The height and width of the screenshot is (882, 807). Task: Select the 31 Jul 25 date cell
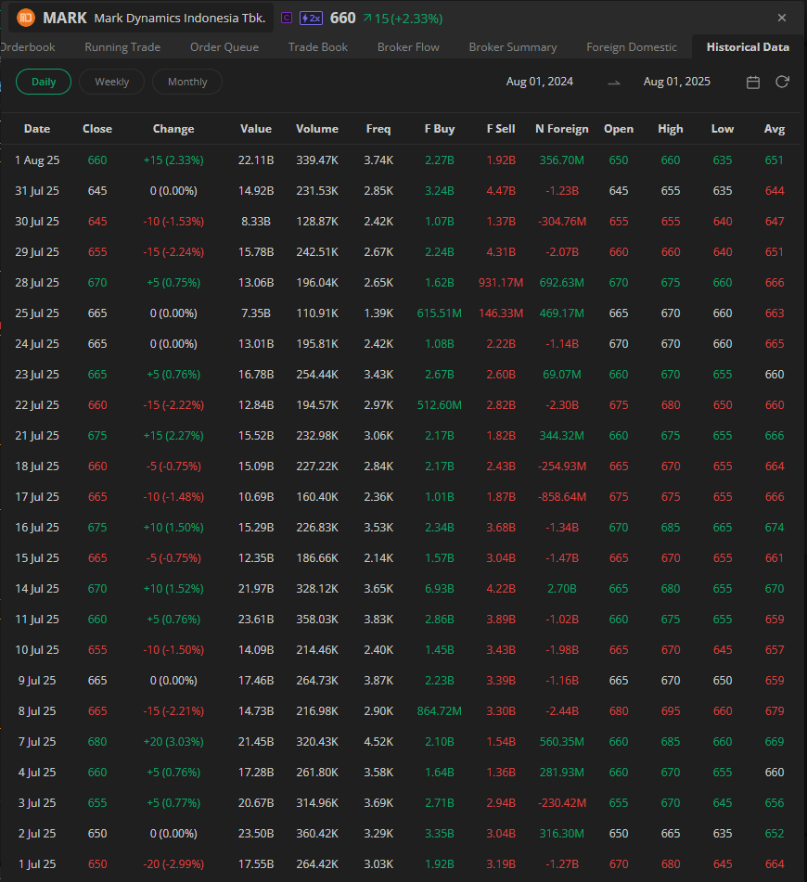(x=37, y=191)
